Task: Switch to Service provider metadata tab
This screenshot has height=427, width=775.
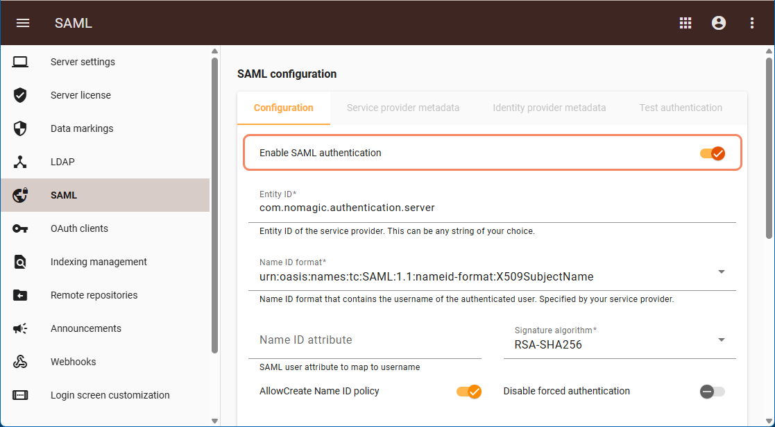Action: (x=403, y=108)
